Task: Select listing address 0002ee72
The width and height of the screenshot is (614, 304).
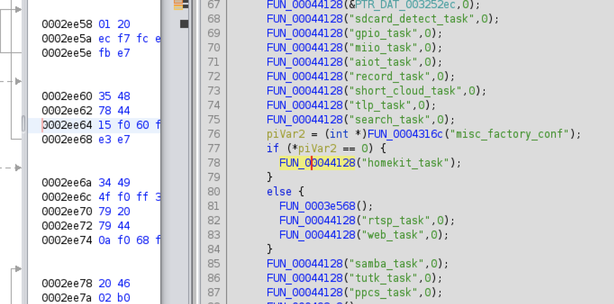Action: point(67,226)
